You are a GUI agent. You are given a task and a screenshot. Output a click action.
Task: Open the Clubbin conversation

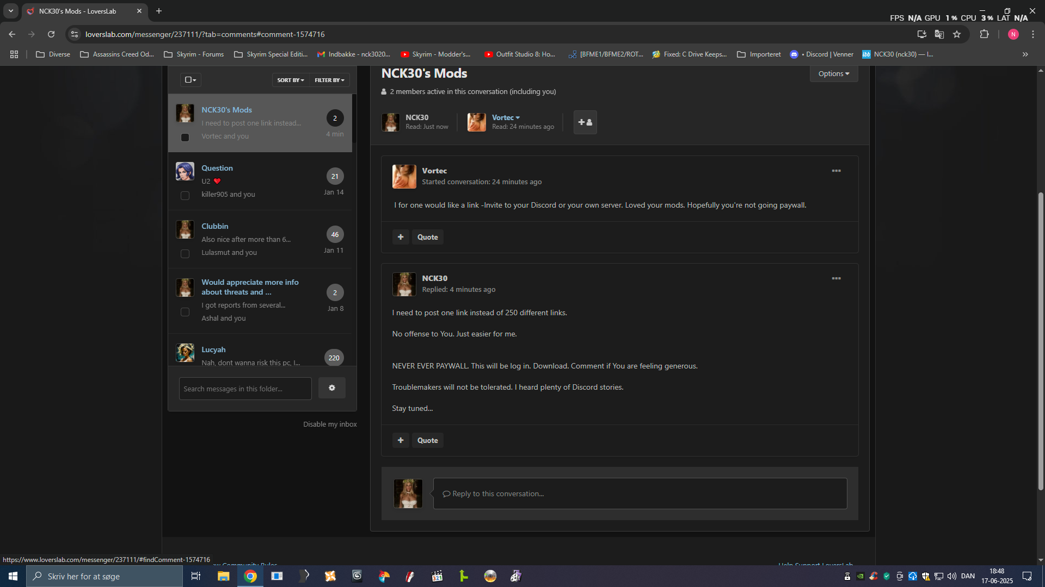tap(215, 226)
